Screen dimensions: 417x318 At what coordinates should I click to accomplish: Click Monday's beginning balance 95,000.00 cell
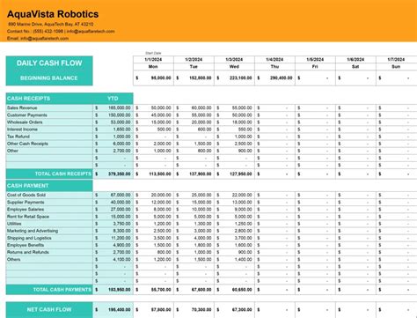coord(153,78)
